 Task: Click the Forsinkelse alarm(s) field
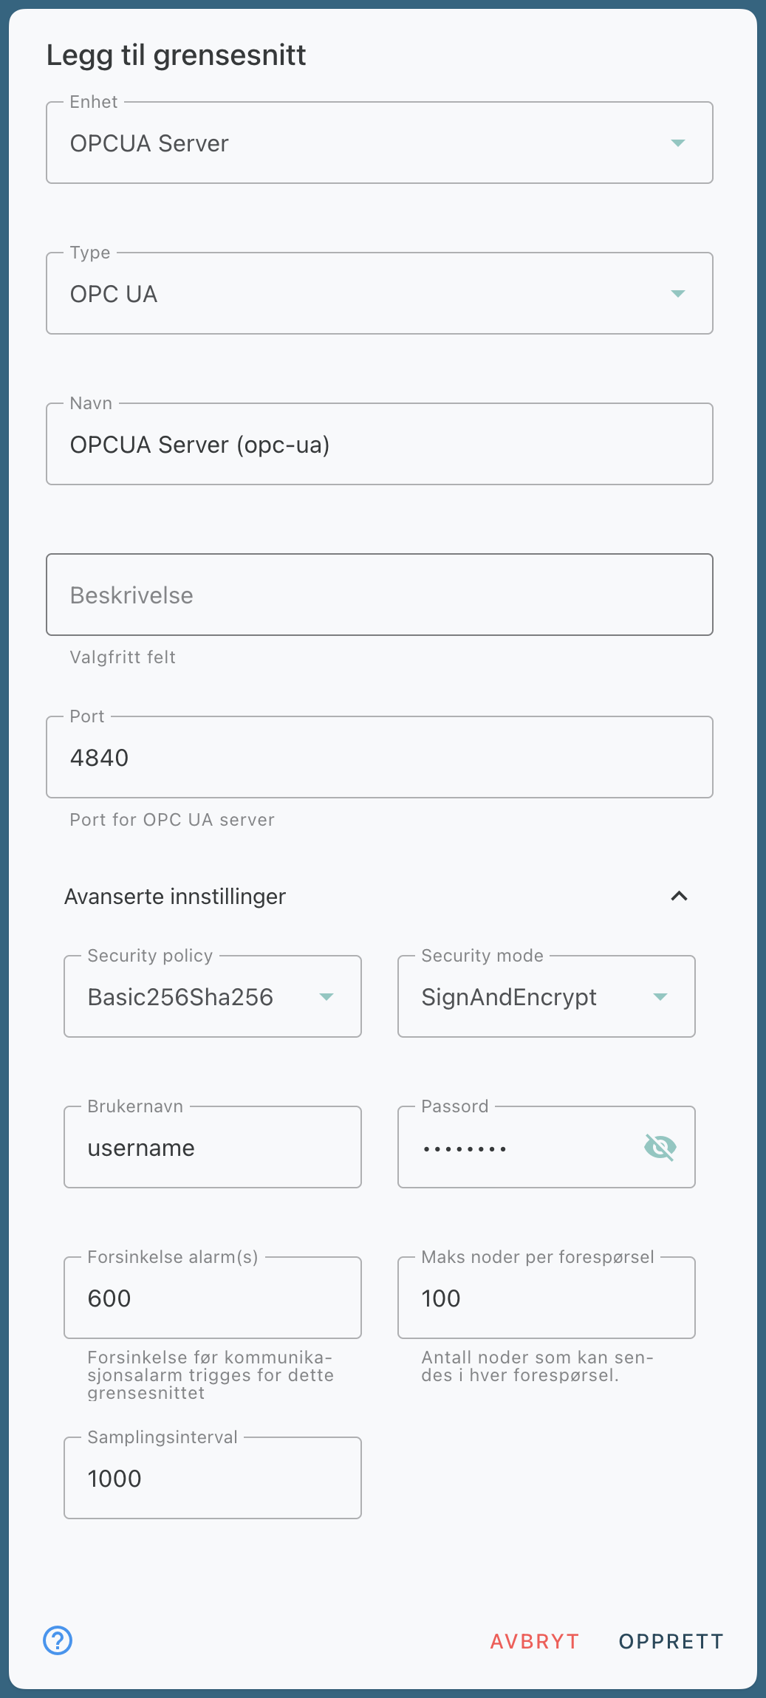pyautogui.click(x=212, y=1298)
